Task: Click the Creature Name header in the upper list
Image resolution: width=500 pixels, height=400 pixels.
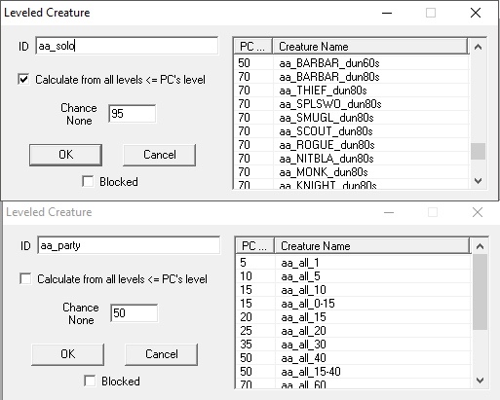Action: click(370, 47)
